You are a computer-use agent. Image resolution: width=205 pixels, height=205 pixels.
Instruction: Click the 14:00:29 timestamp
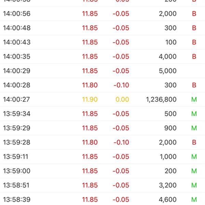[x=17, y=71]
